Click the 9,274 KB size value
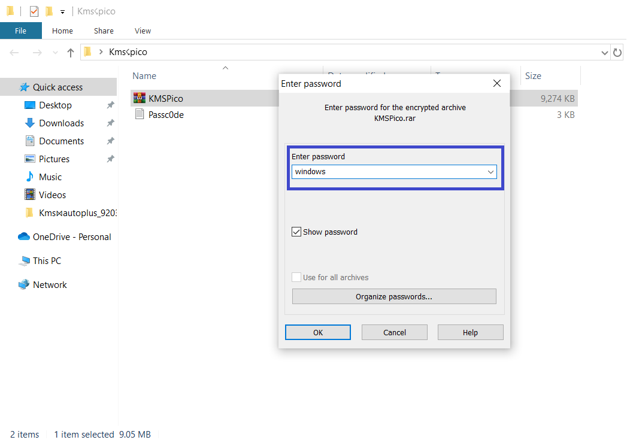 point(558,98)
